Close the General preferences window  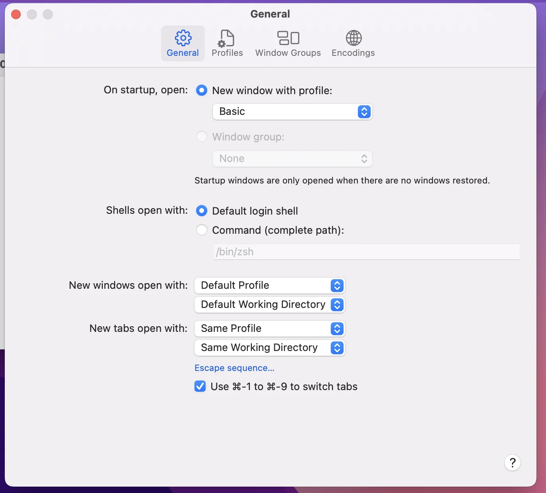(x=16, y=14)
